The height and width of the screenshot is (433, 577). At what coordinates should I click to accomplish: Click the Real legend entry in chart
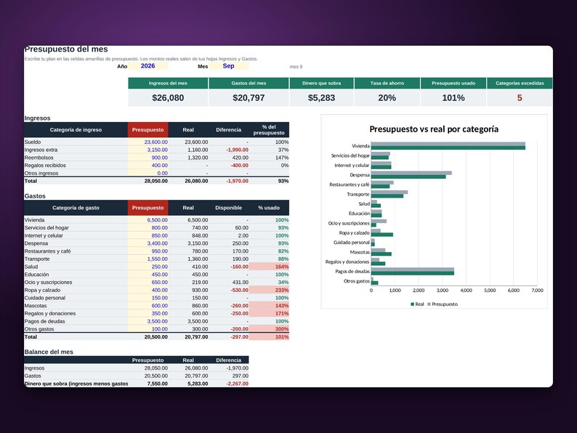pos(417,304)
